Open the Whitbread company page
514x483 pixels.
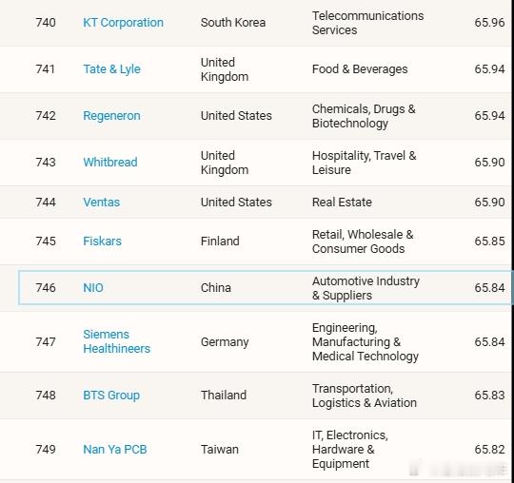(x=110, y=162)
